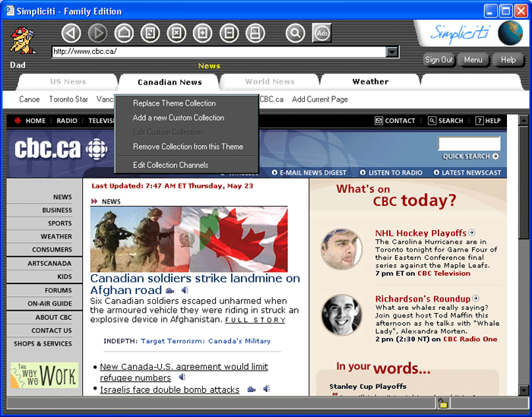Open the Simpliciti Menu button
Viewport: 532px width, 417px height.
pos(473,60)
